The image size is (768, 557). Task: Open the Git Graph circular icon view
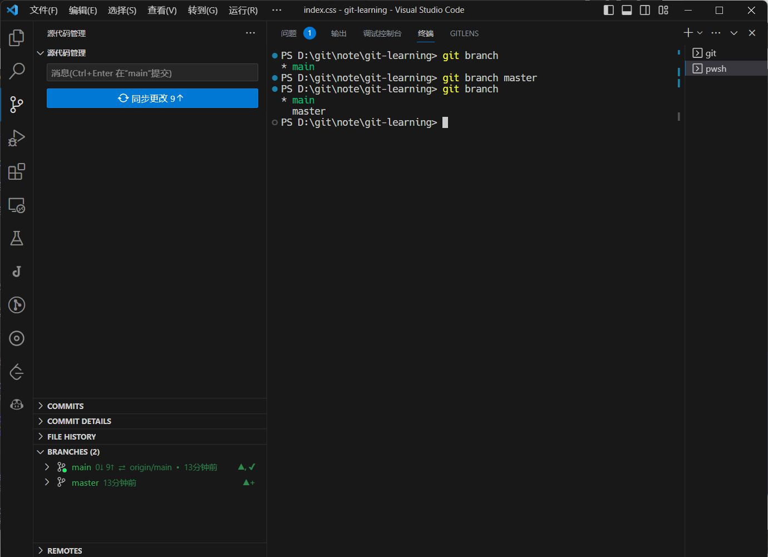tap(17, 305)
